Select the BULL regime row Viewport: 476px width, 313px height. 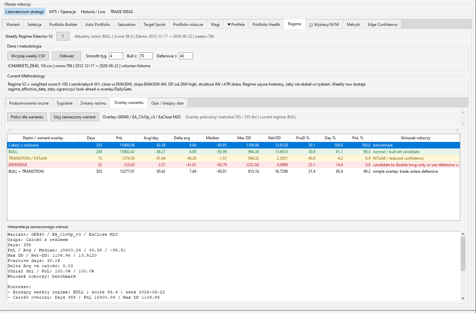click(x=233, y=152)
